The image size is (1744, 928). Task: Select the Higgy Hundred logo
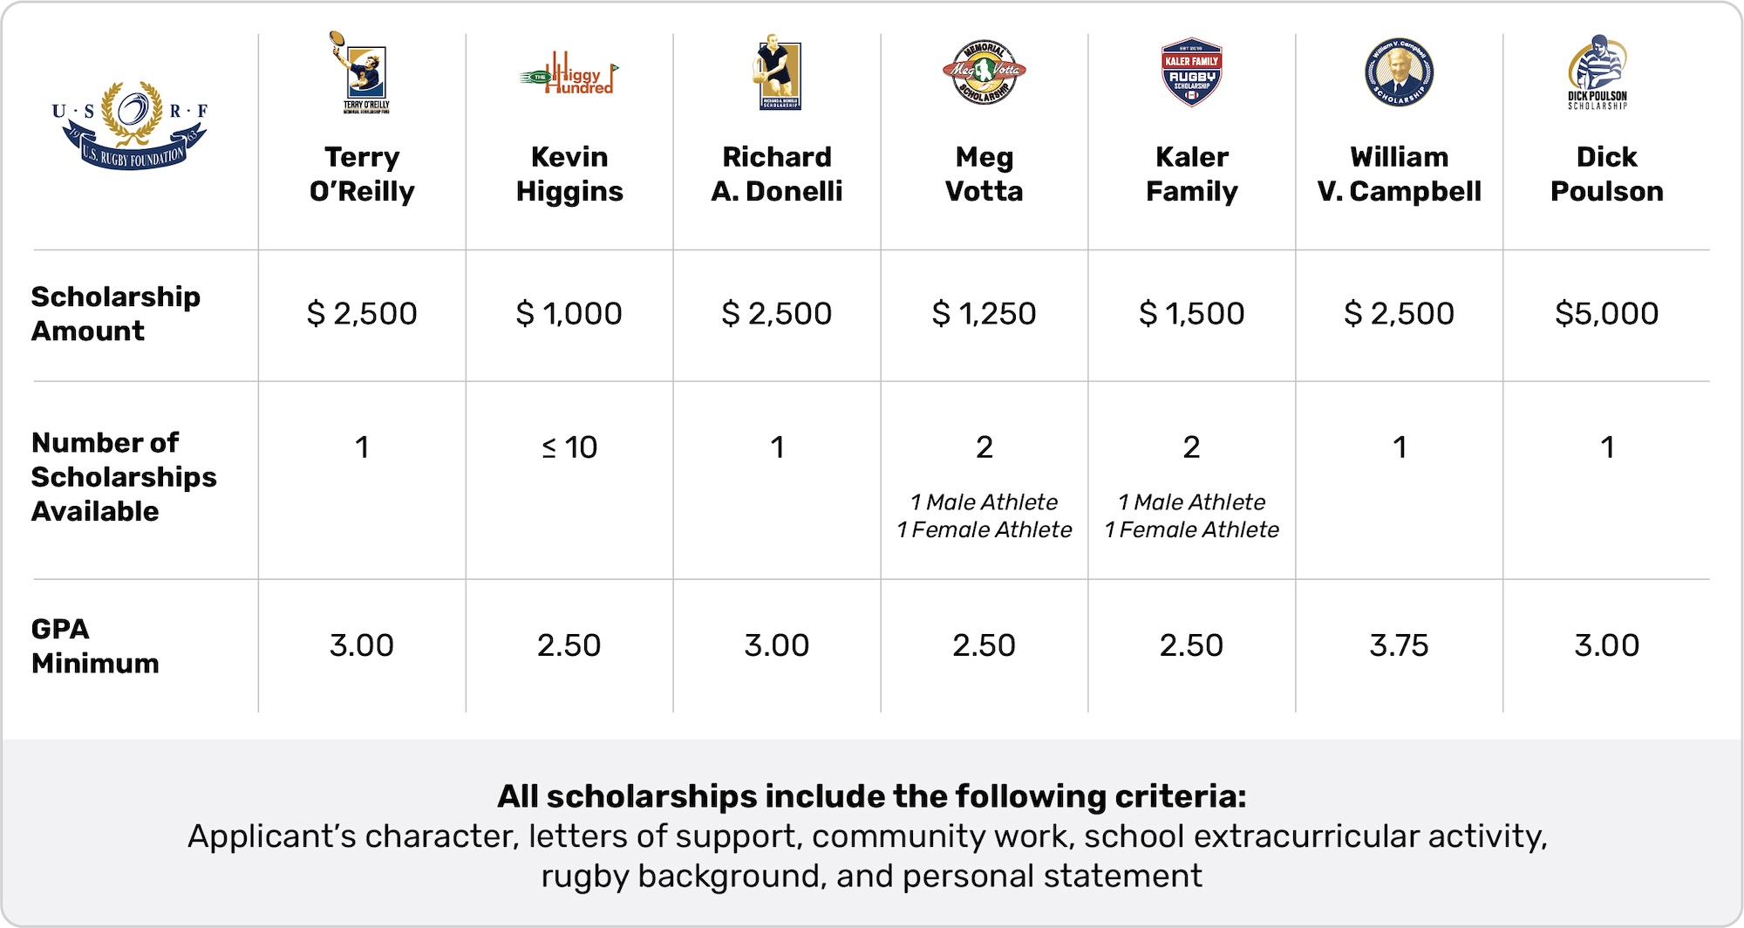(x=569, y=75)
